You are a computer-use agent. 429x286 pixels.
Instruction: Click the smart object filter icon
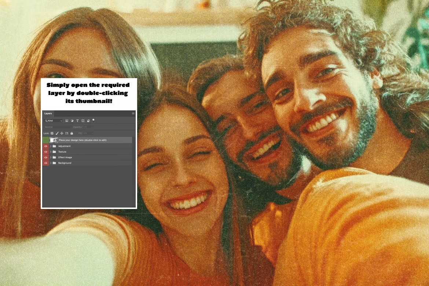click(88, 121)
